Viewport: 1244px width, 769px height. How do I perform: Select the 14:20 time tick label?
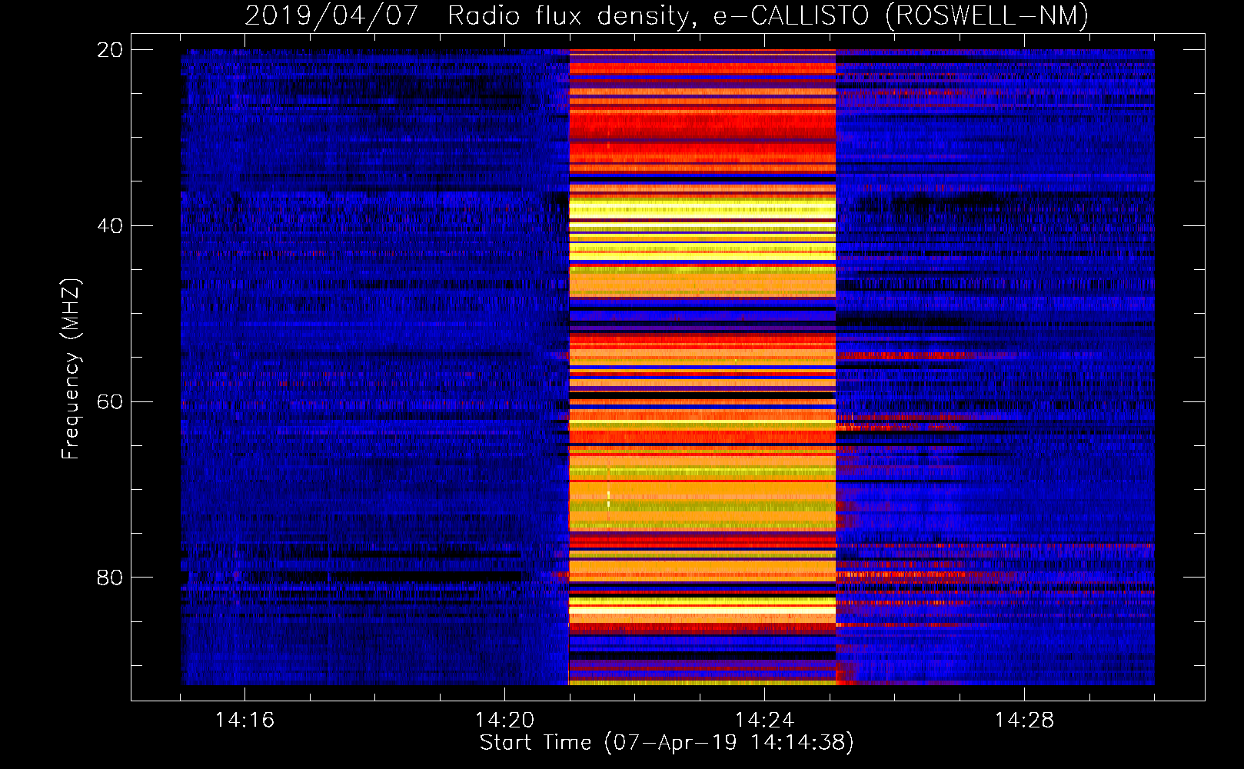pyautogui.click(x=504, y=720)
